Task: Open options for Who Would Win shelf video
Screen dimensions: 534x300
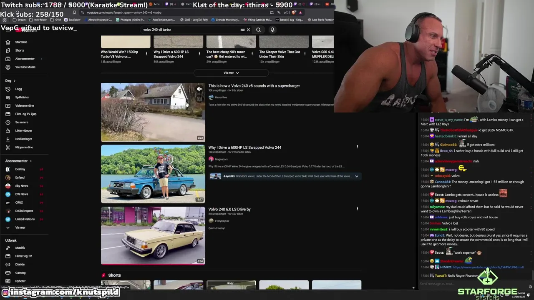Action: [x=146, y=54]
